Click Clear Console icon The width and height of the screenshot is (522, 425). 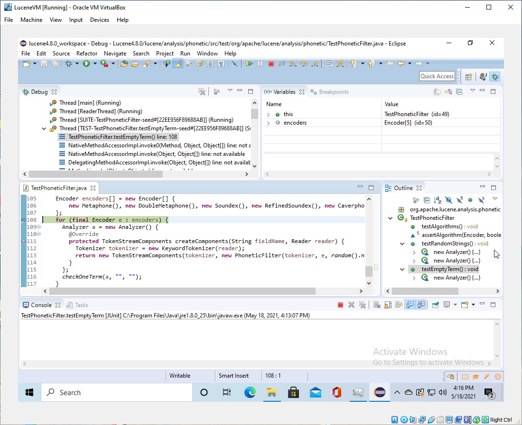point(376,305)
